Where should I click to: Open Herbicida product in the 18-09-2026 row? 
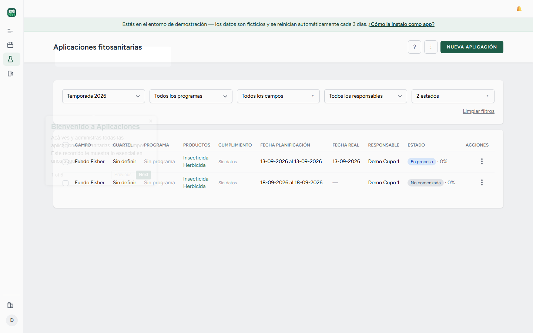[194, 186]
